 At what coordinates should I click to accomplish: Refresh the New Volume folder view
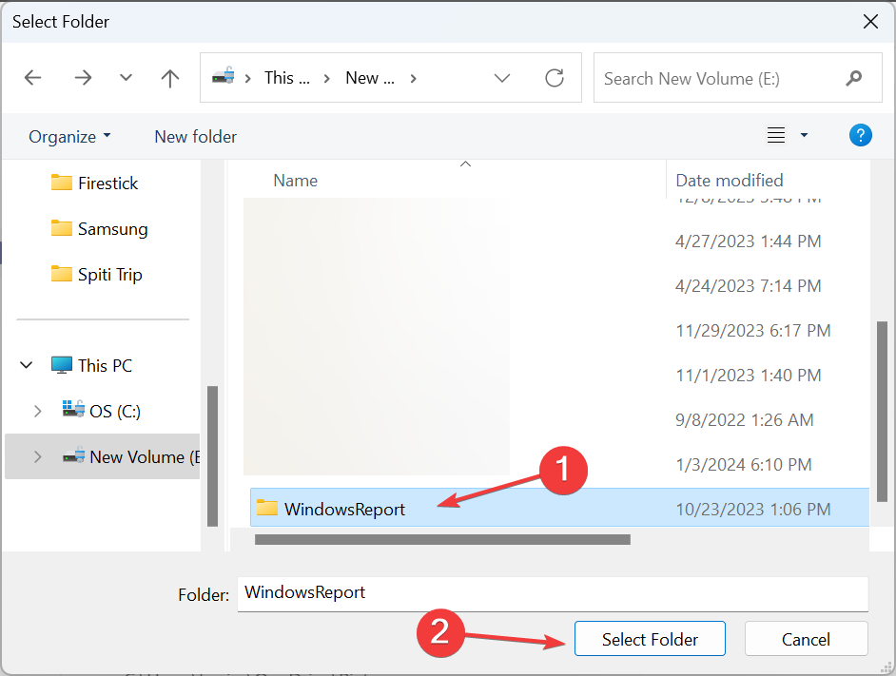point(555,78)
